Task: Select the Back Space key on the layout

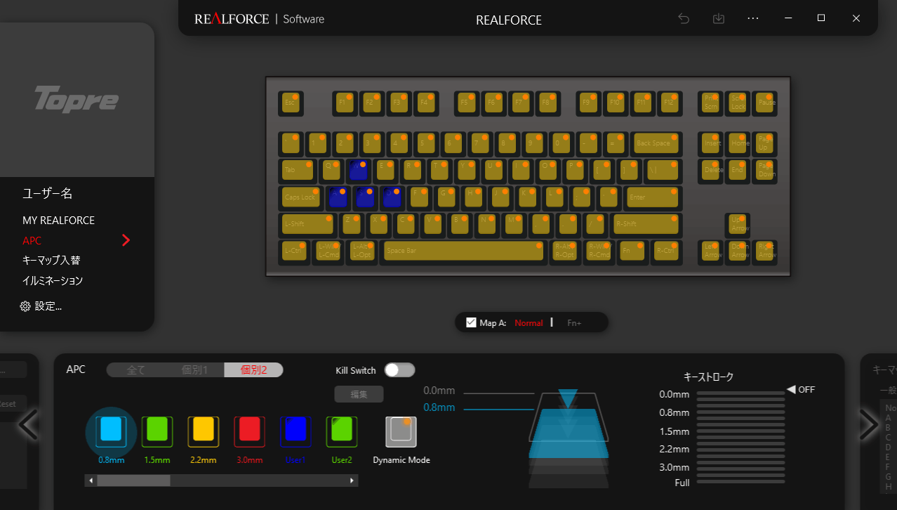Action: point(656,143)
